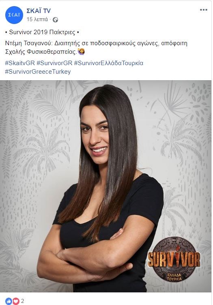213x305 pixels.
Task: Open the ΣΚΑΪ TV page name link
Action: click(39, 11)
